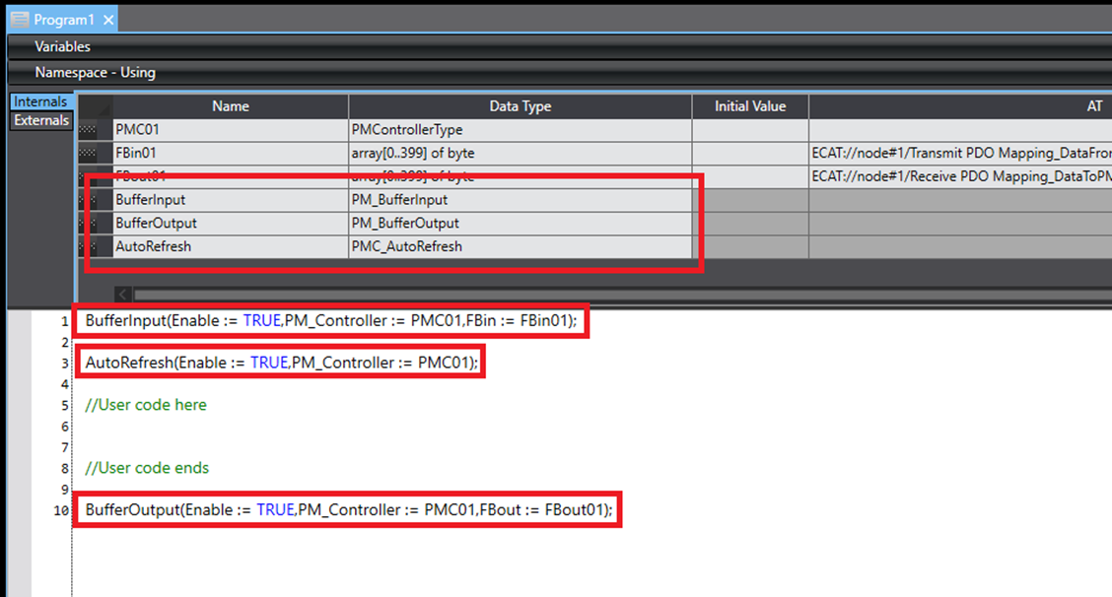
Task: Select the PMC01 row handle
Action: [x=88, y=130]
